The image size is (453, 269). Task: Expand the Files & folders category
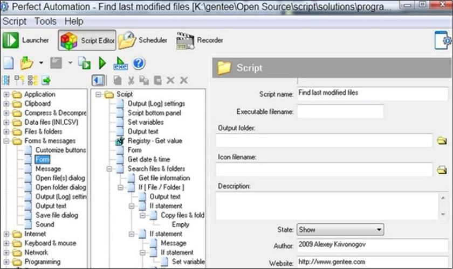[6, 132]
